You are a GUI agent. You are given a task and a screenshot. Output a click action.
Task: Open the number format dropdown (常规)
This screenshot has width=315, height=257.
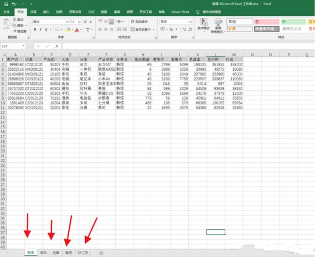[x=190, y=22]
